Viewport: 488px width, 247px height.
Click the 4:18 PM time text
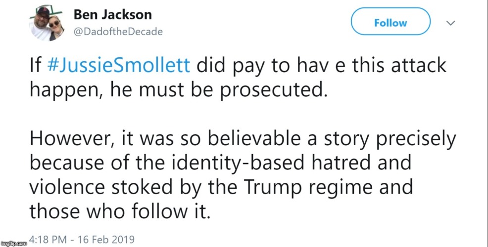[47, 240]
